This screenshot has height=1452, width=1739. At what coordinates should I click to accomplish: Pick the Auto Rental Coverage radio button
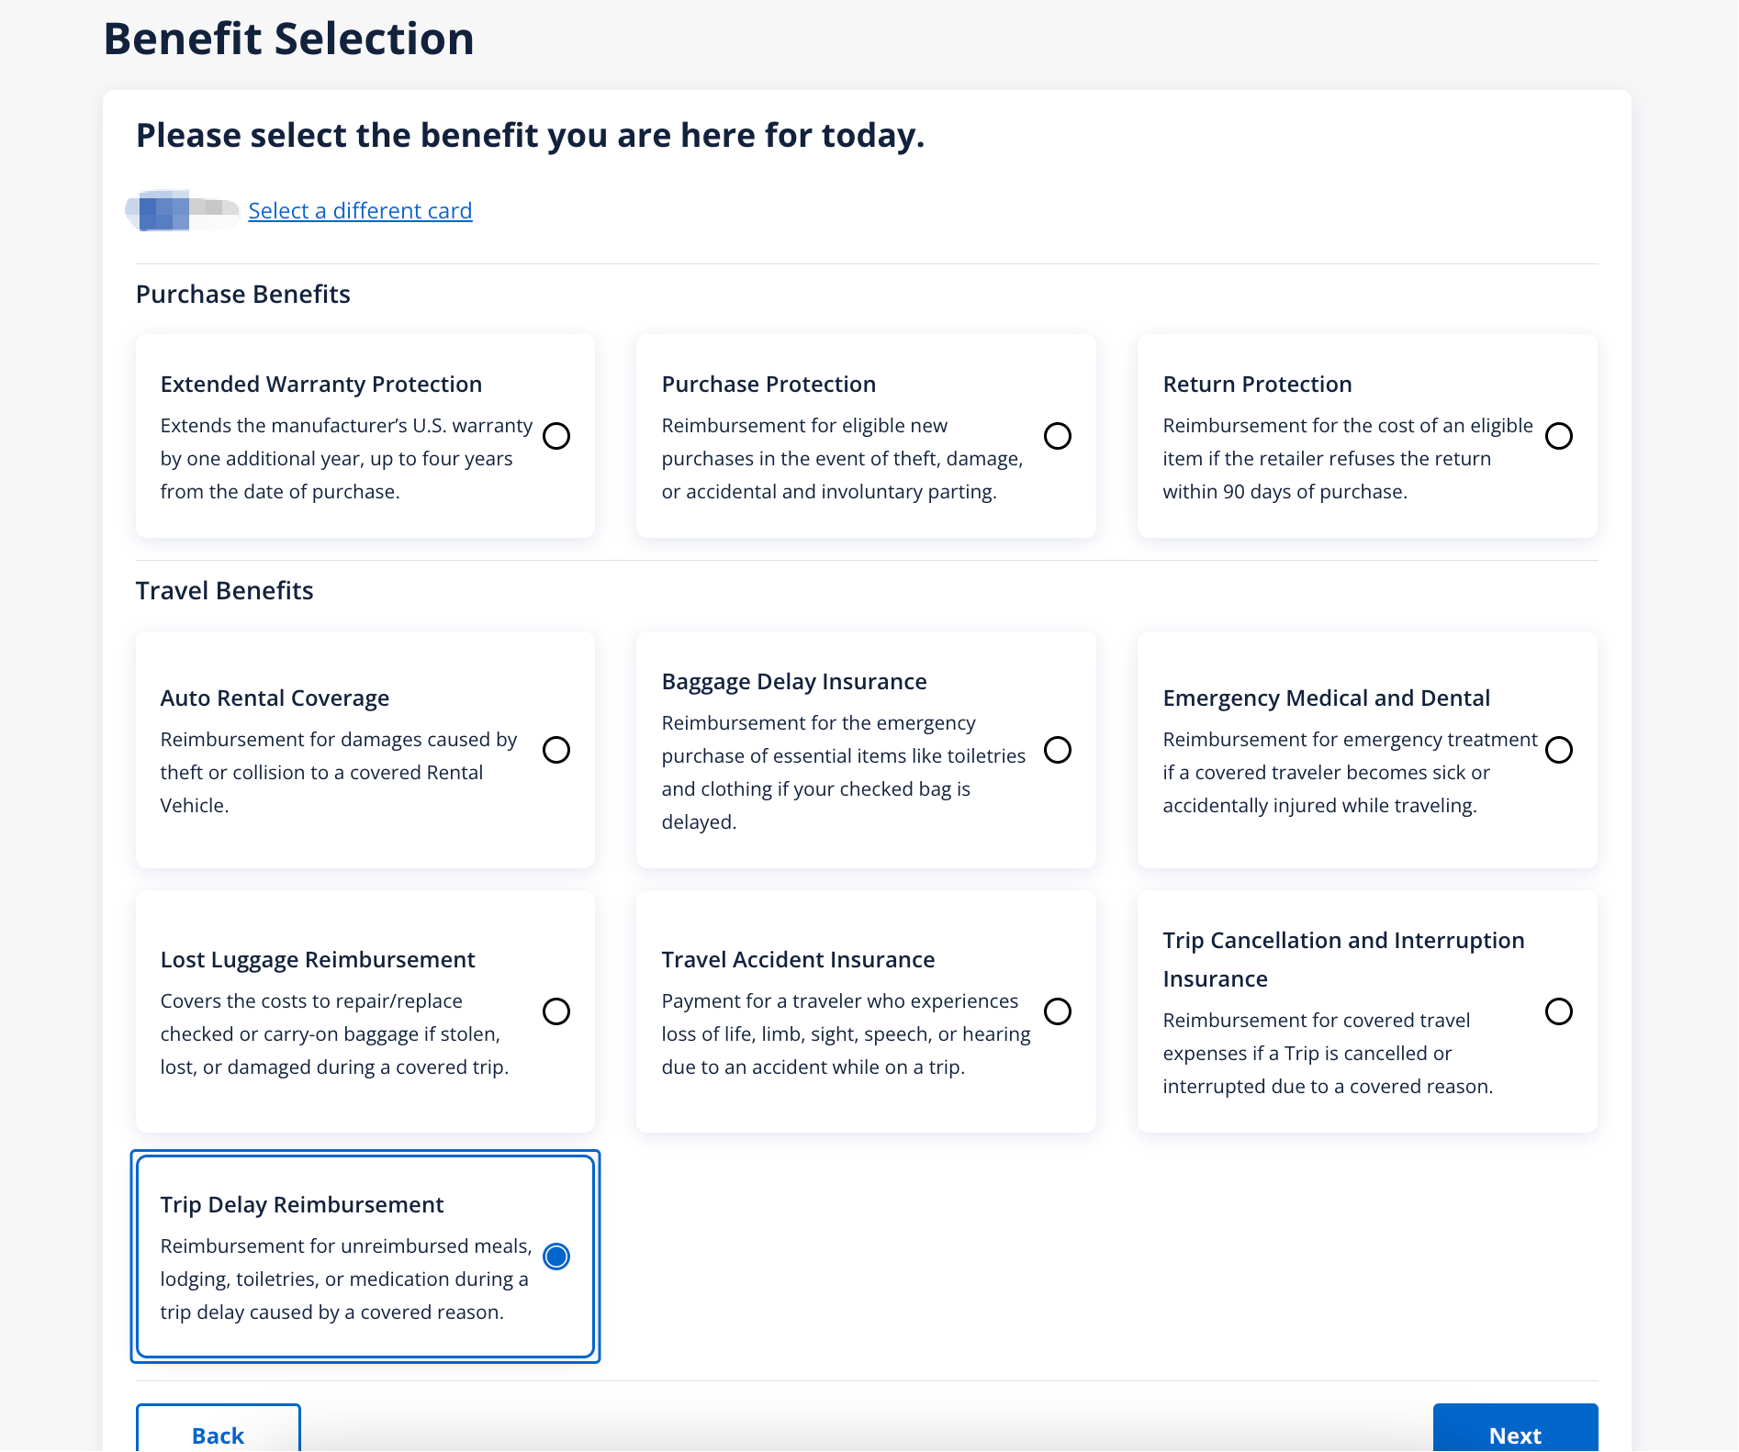[x=556, y=750]
